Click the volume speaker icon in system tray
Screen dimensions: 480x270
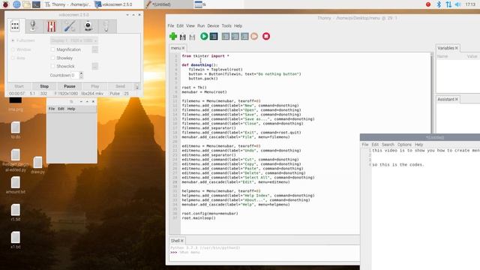[457, 4]
